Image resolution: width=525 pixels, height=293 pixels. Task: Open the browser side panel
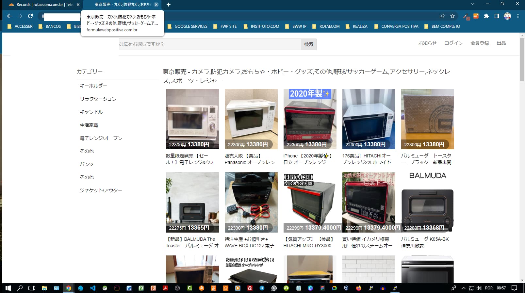point(497,16)
